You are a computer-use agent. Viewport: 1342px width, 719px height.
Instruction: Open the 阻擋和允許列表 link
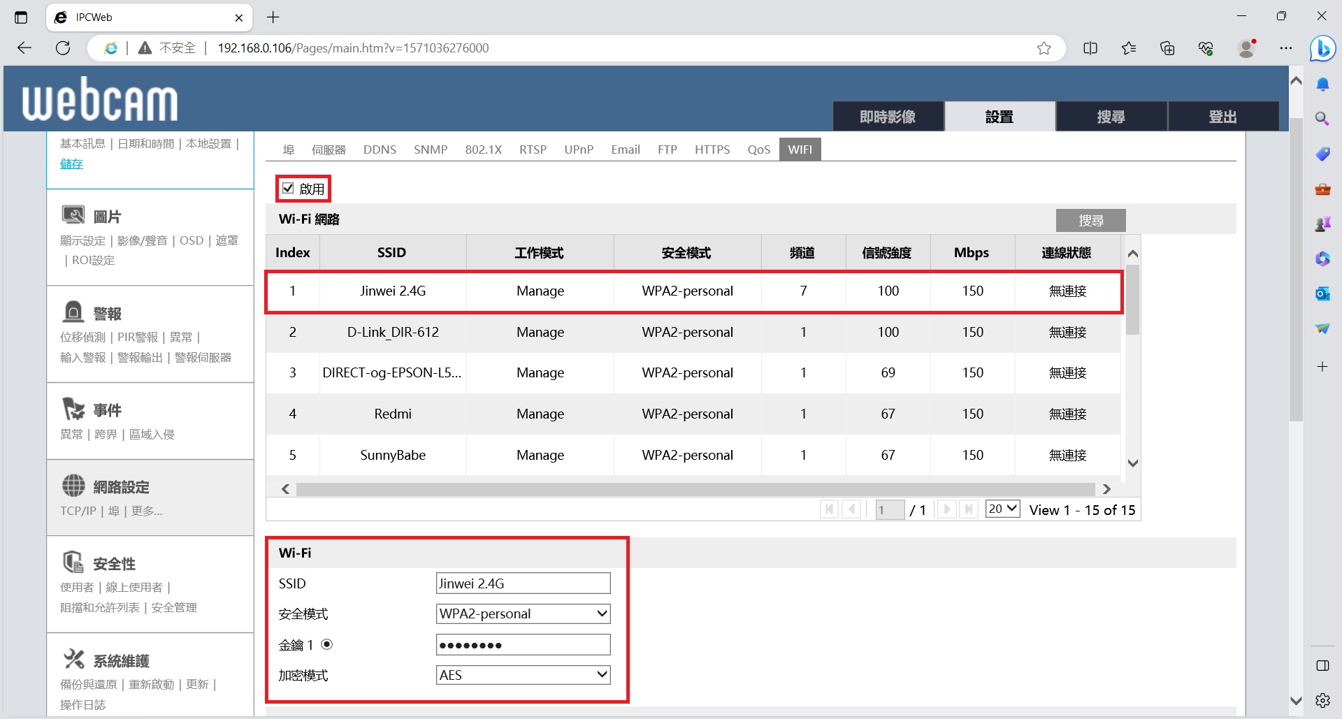(99, 607)
